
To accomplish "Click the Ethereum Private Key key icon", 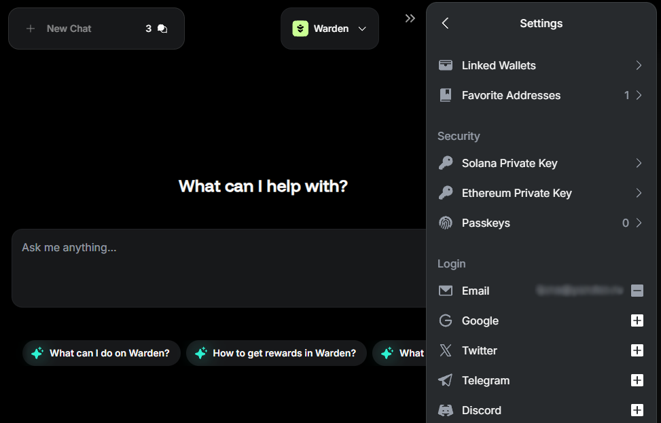I will [x=446, y=193].
